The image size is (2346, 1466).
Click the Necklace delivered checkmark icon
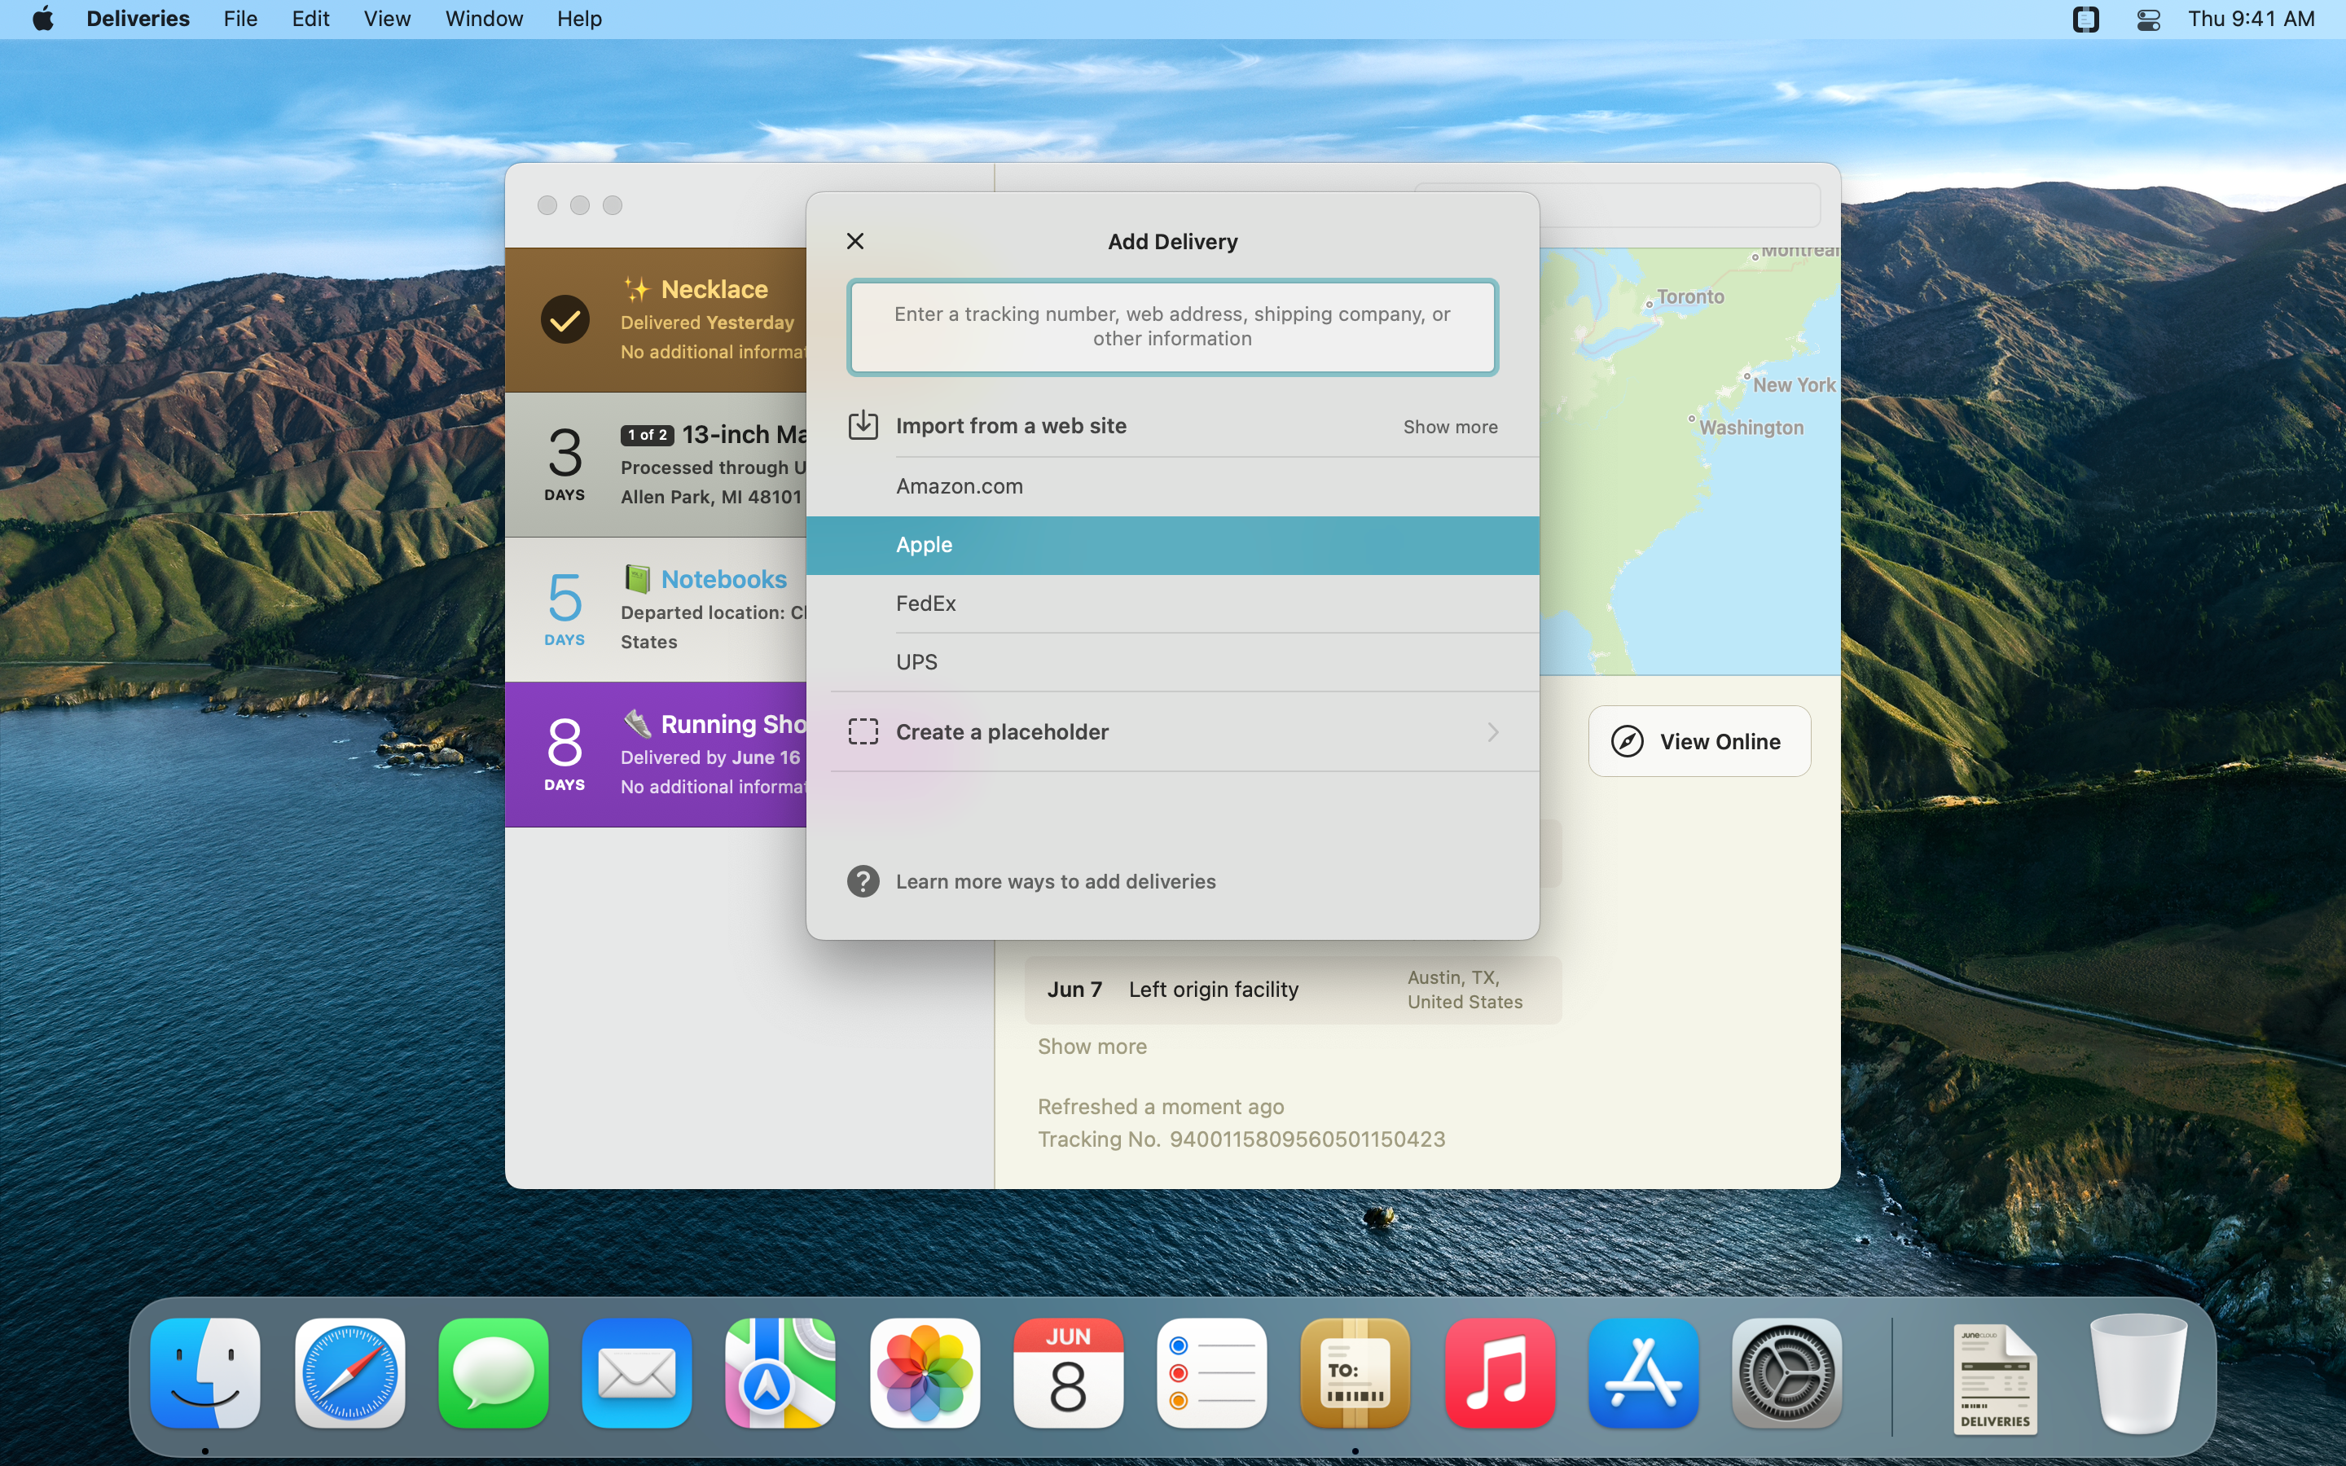coord(565,320)
